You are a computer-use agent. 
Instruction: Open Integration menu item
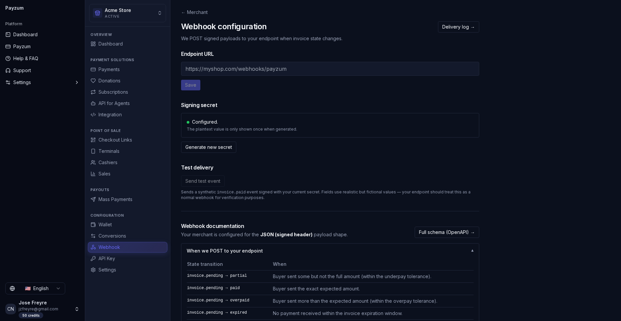127,115
